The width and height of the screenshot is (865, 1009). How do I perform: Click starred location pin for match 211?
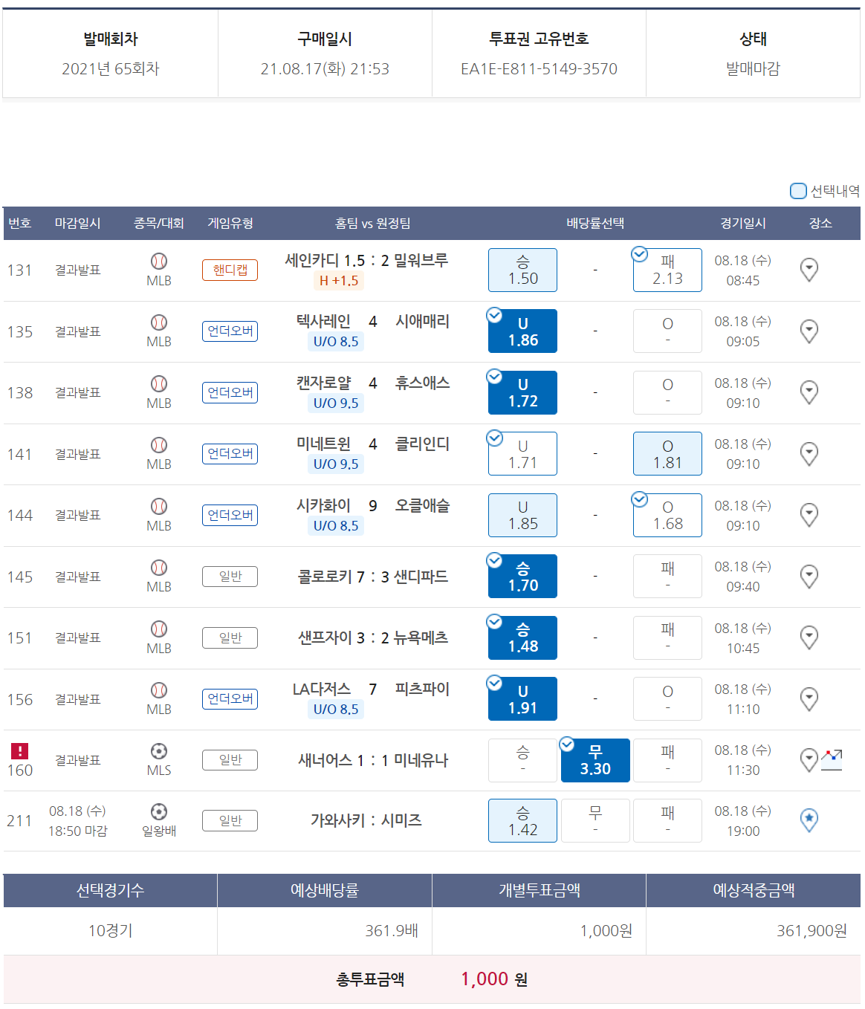[809, 820]
